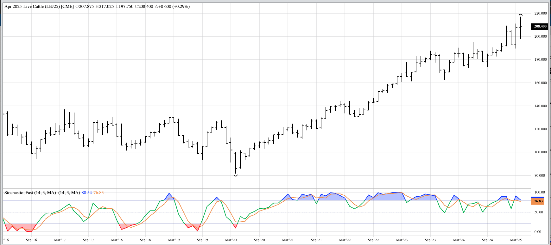Click the Stochastic, Fast indicator label
This screenshot has height=245, width=551.
pos(30,193)
